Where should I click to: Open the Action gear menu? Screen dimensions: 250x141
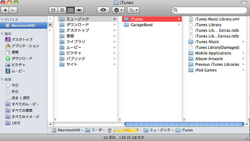tap(118, 10)
